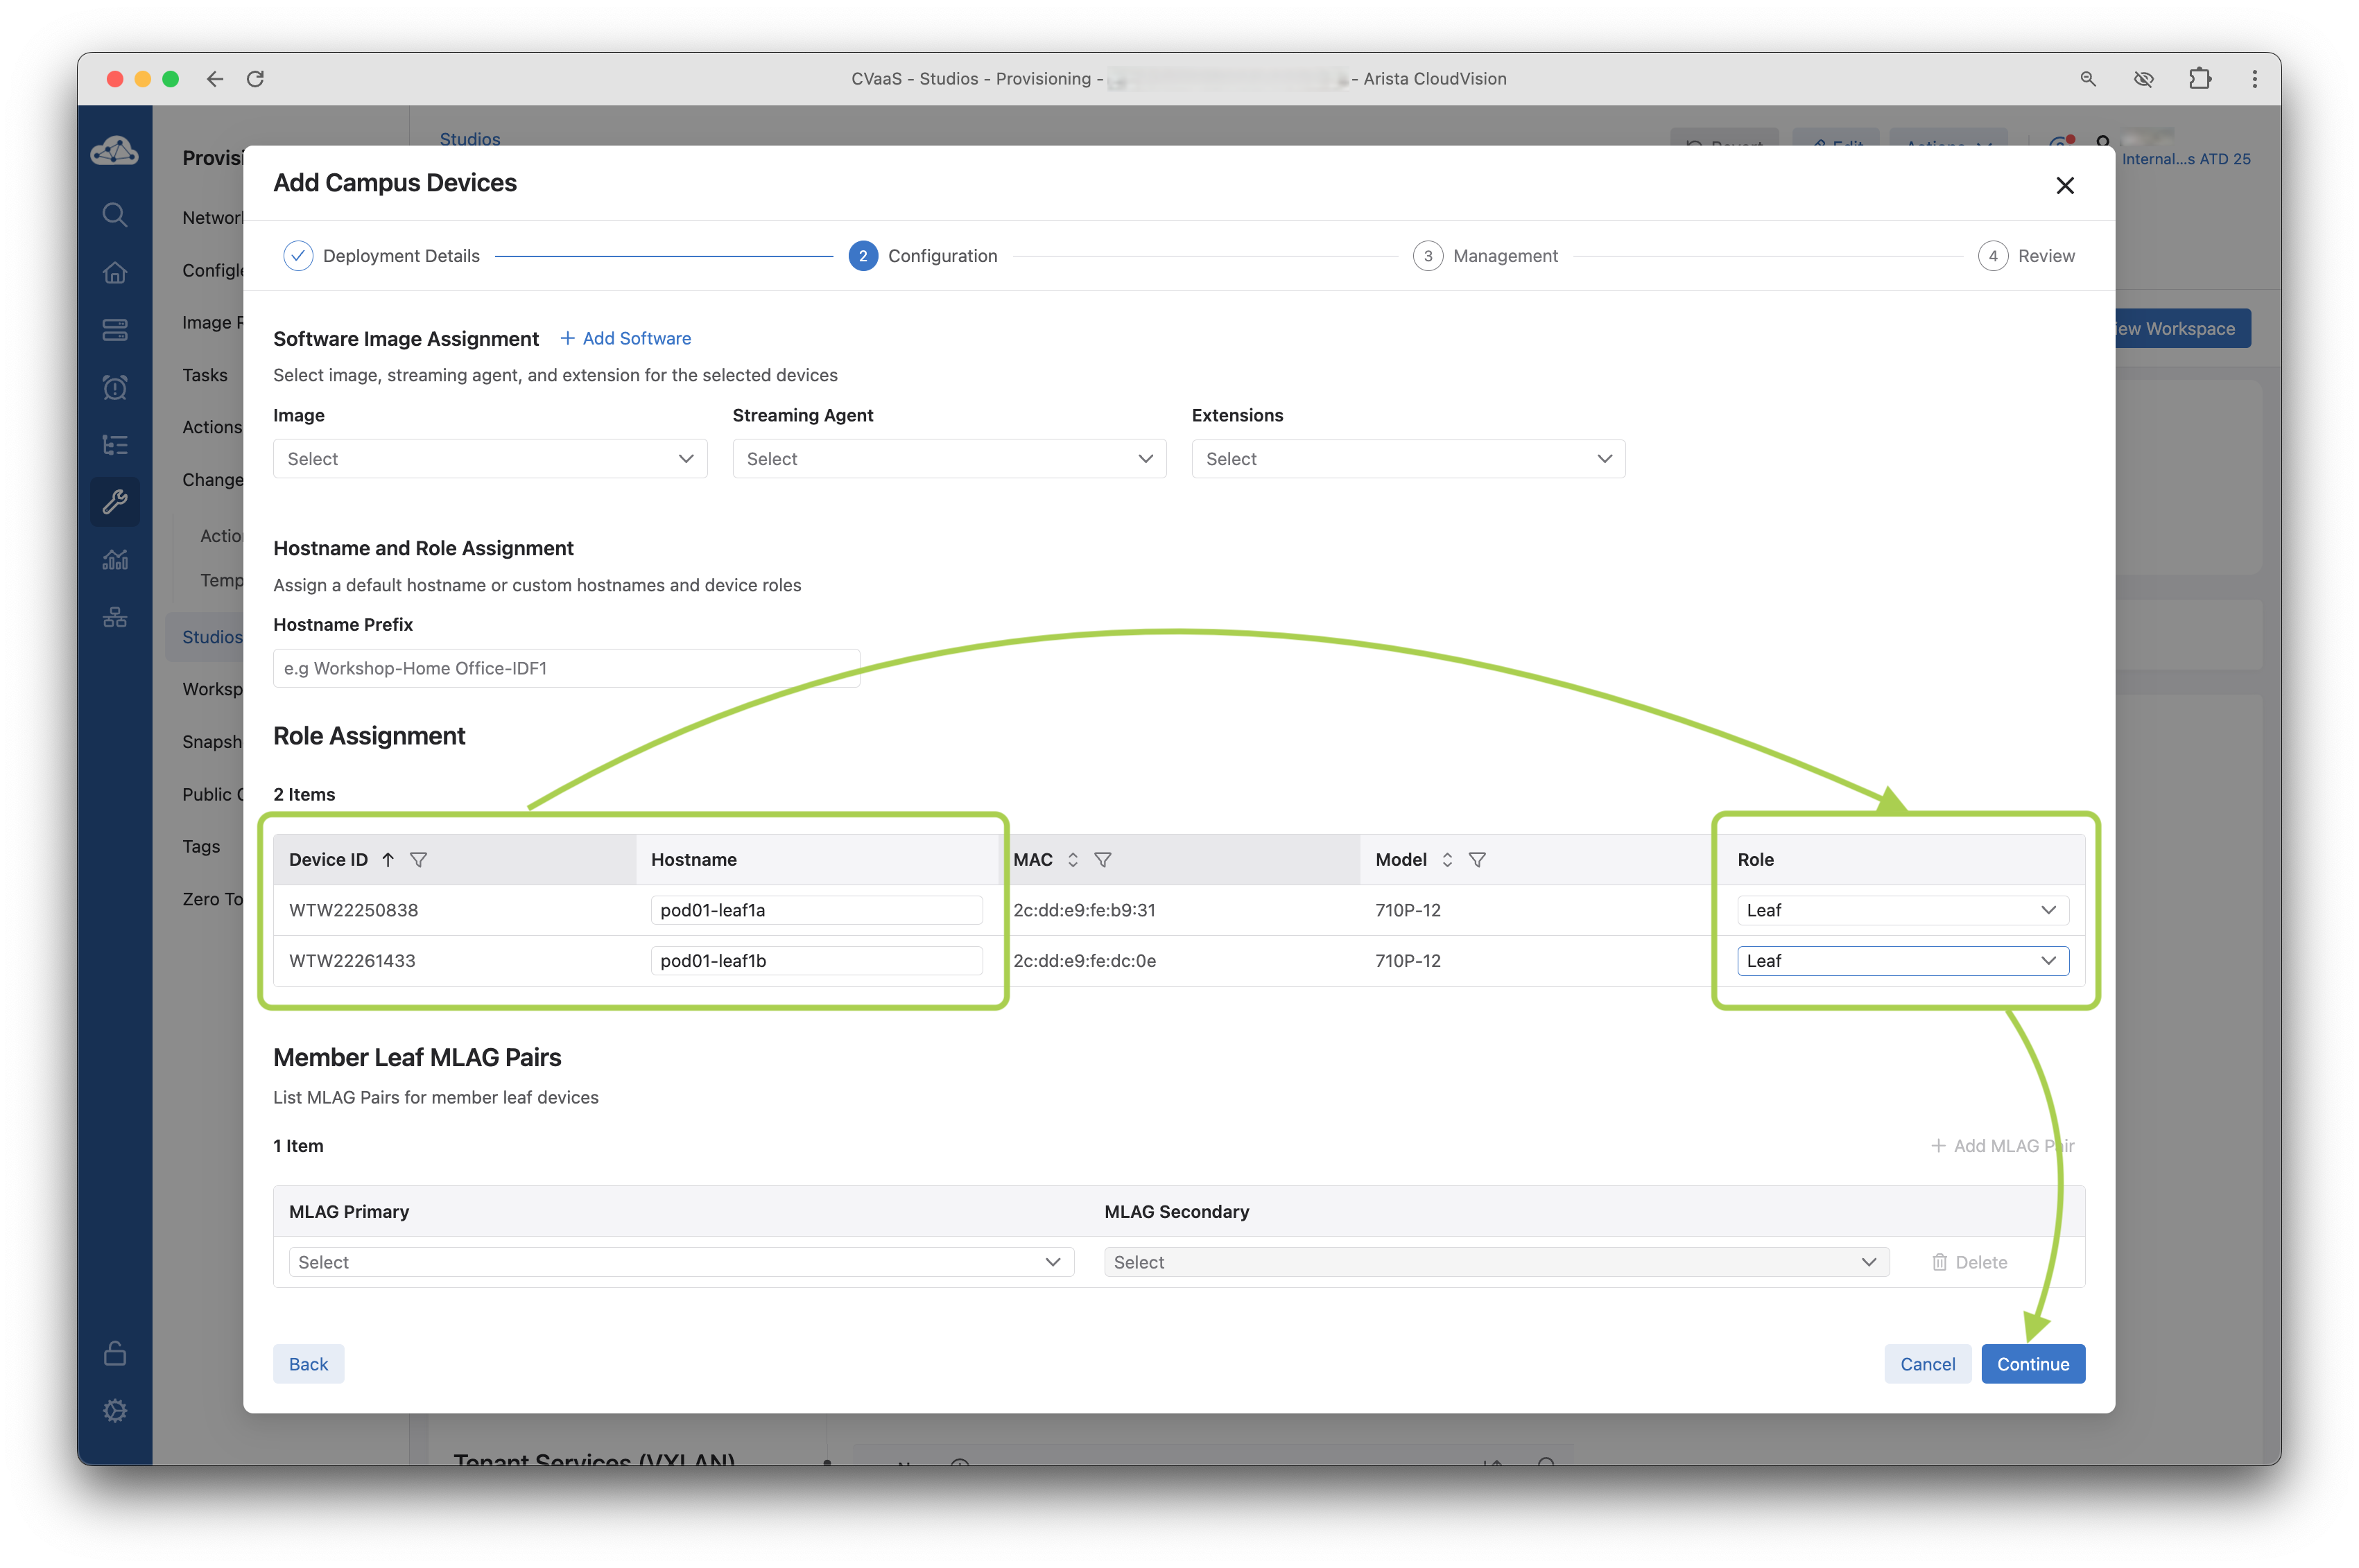Click the Back button

click(x=308, y=1364)
